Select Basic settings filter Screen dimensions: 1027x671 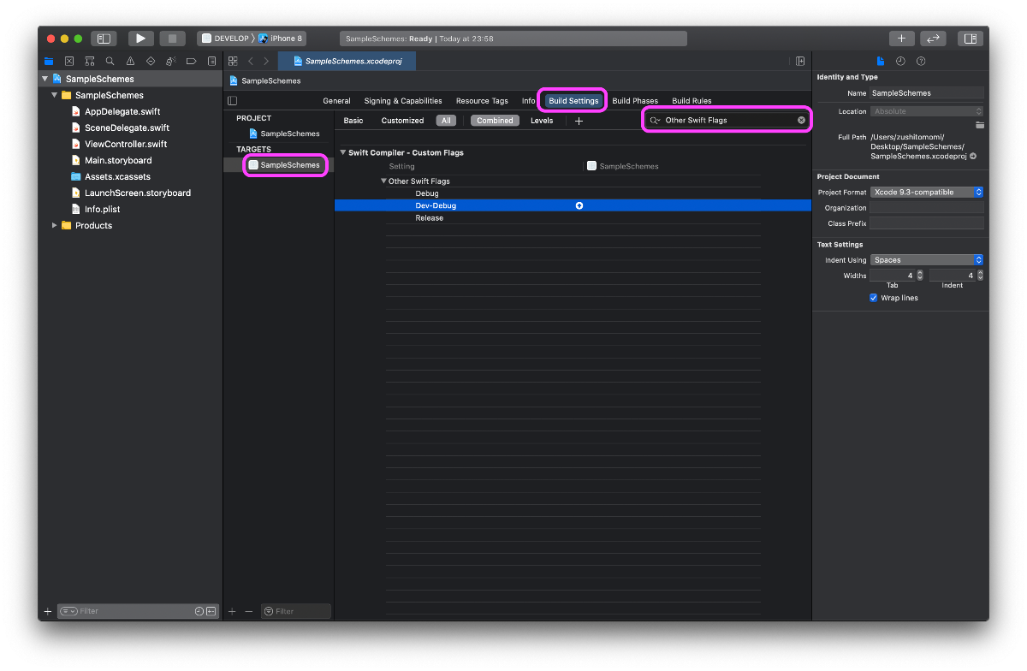tap(353, 121)
